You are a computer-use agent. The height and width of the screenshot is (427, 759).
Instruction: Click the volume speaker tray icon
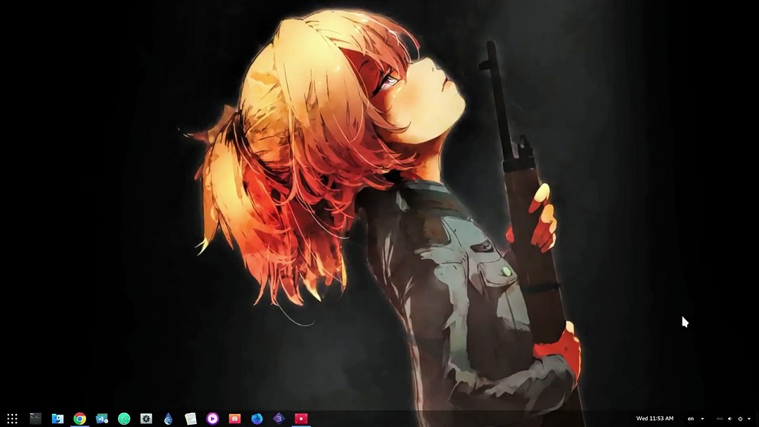click(730, 419)
